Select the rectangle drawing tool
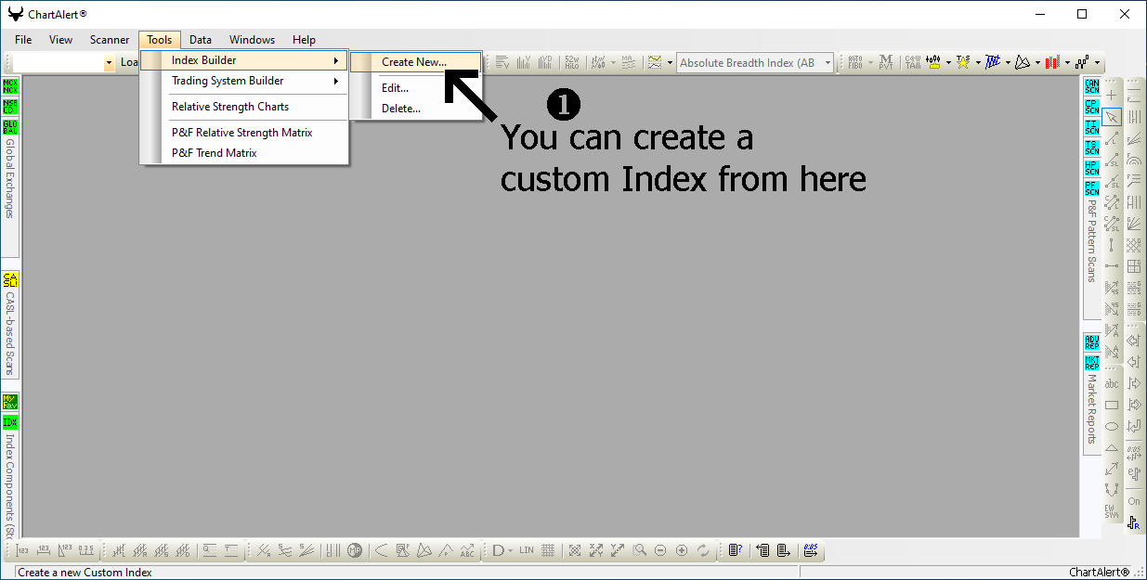 [1112, 405]
